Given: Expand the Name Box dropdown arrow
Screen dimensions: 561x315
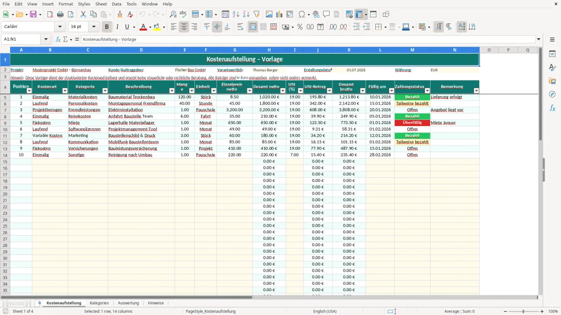Looking at the screenshot, I should click(x=46, y=39).
